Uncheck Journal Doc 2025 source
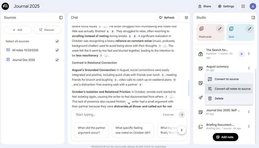The height and width of the screenshot is (148, 259). [x=57, y=60]
